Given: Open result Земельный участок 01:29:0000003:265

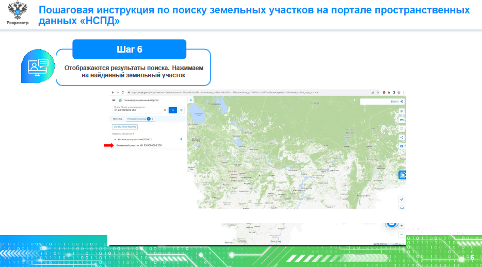Looking at the screenshot, I should [x=139, y=145].
